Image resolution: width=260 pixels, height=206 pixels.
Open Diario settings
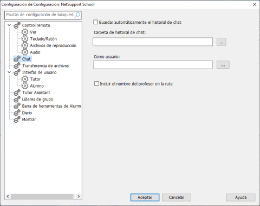click(x=27, y=113)
